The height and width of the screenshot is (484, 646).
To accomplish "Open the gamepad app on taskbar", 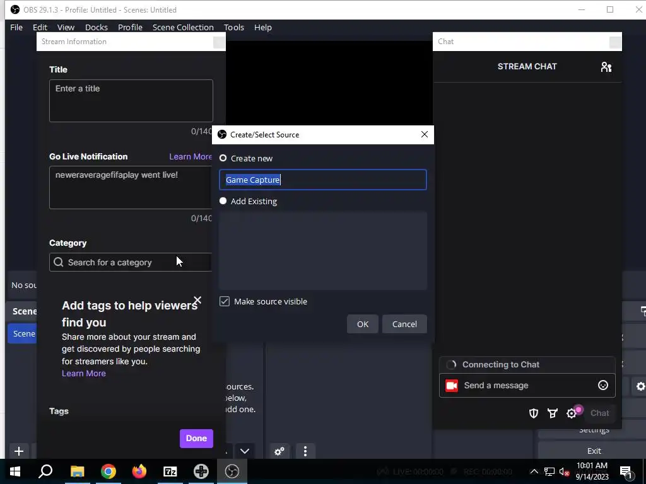I will click(201, 471).
